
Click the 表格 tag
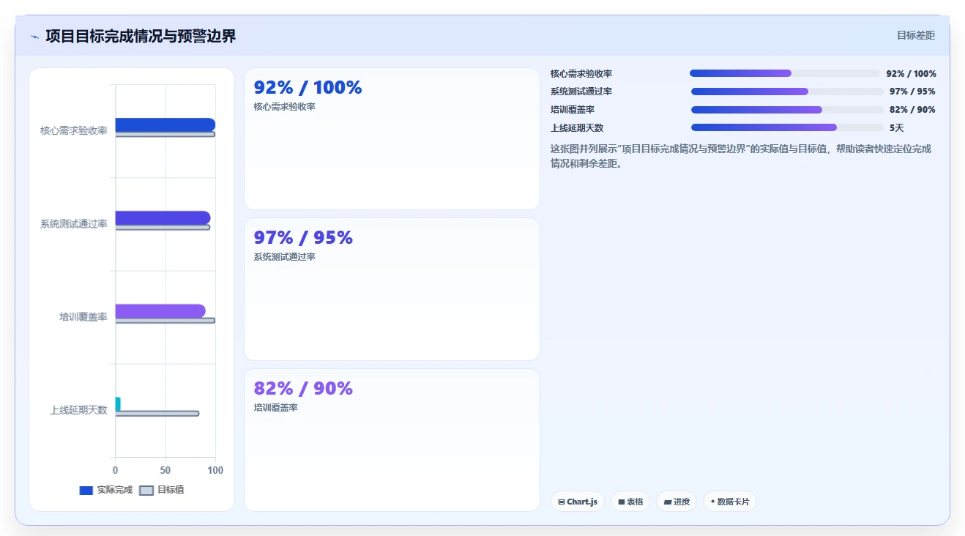coord(630,502)
